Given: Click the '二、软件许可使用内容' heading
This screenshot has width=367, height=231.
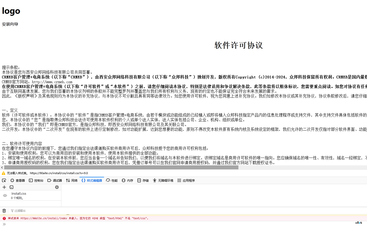Looking at the screenshot, I should tap(22, 144).
